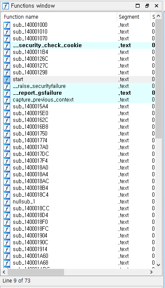
Task: Click the vertical scrollbar thumb
Action: coord(158,79)
